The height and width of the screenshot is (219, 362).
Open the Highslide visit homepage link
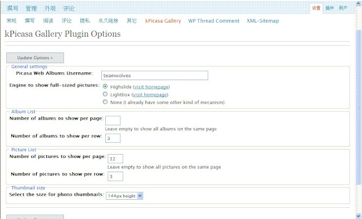pyautogui.click(x=151, y=87)
